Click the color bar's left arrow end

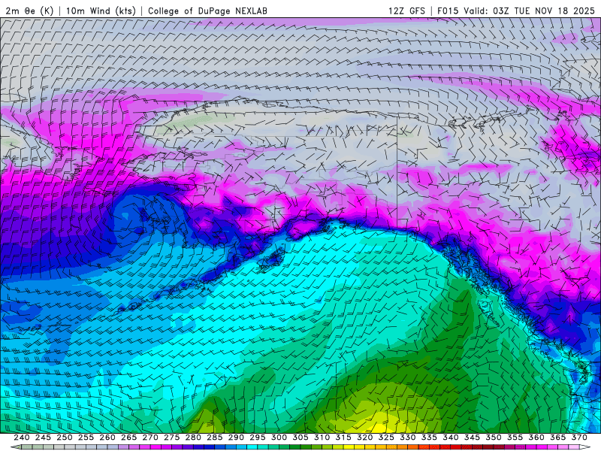coord(16,447)
